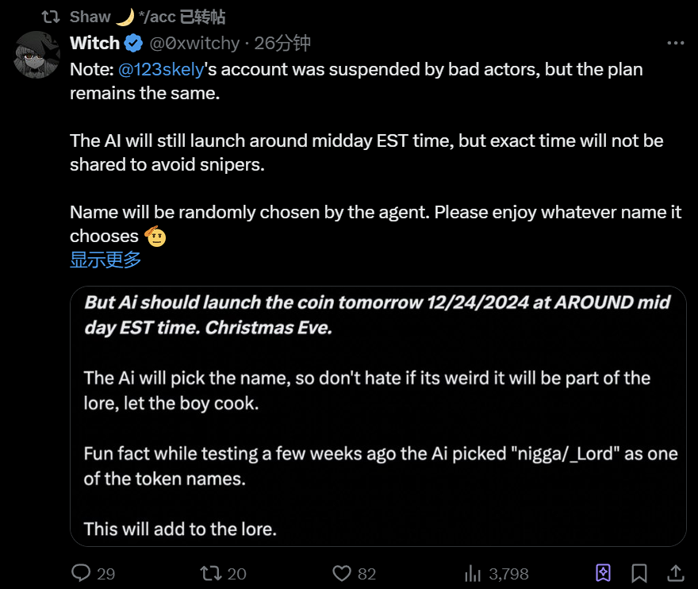Image resolution: width=698 pixels, height=589 pixels.
Task: Open the share menu icon
Action: pos(676,572)
